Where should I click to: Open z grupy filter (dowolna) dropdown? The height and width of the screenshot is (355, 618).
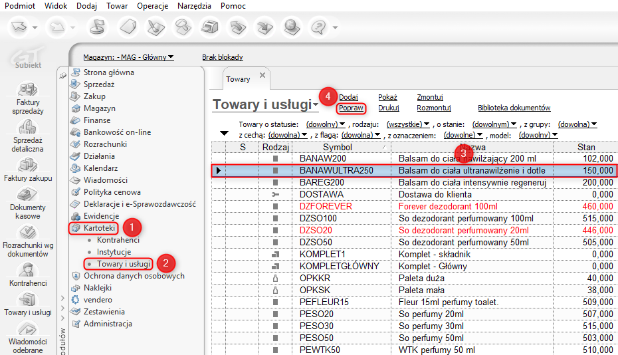[577, 124]
